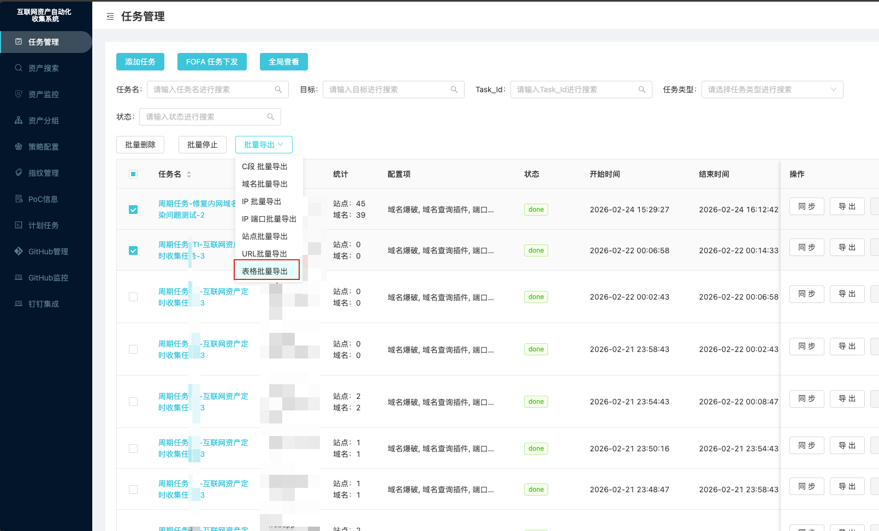
Task: Select IP 批量导出 menu option
Action: tap(269, 201)
